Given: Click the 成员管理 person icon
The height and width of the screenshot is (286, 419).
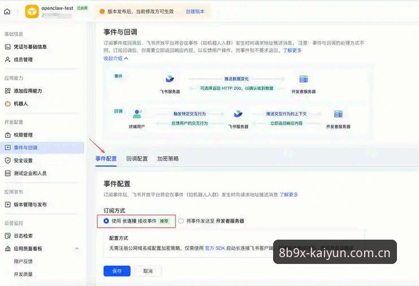Looking at the screenshot, I should tap(8, 59).
